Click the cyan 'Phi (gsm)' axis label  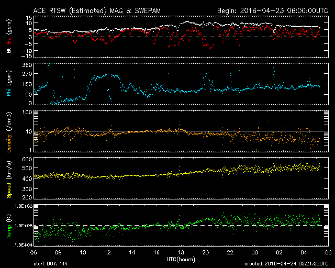[8, 83]
